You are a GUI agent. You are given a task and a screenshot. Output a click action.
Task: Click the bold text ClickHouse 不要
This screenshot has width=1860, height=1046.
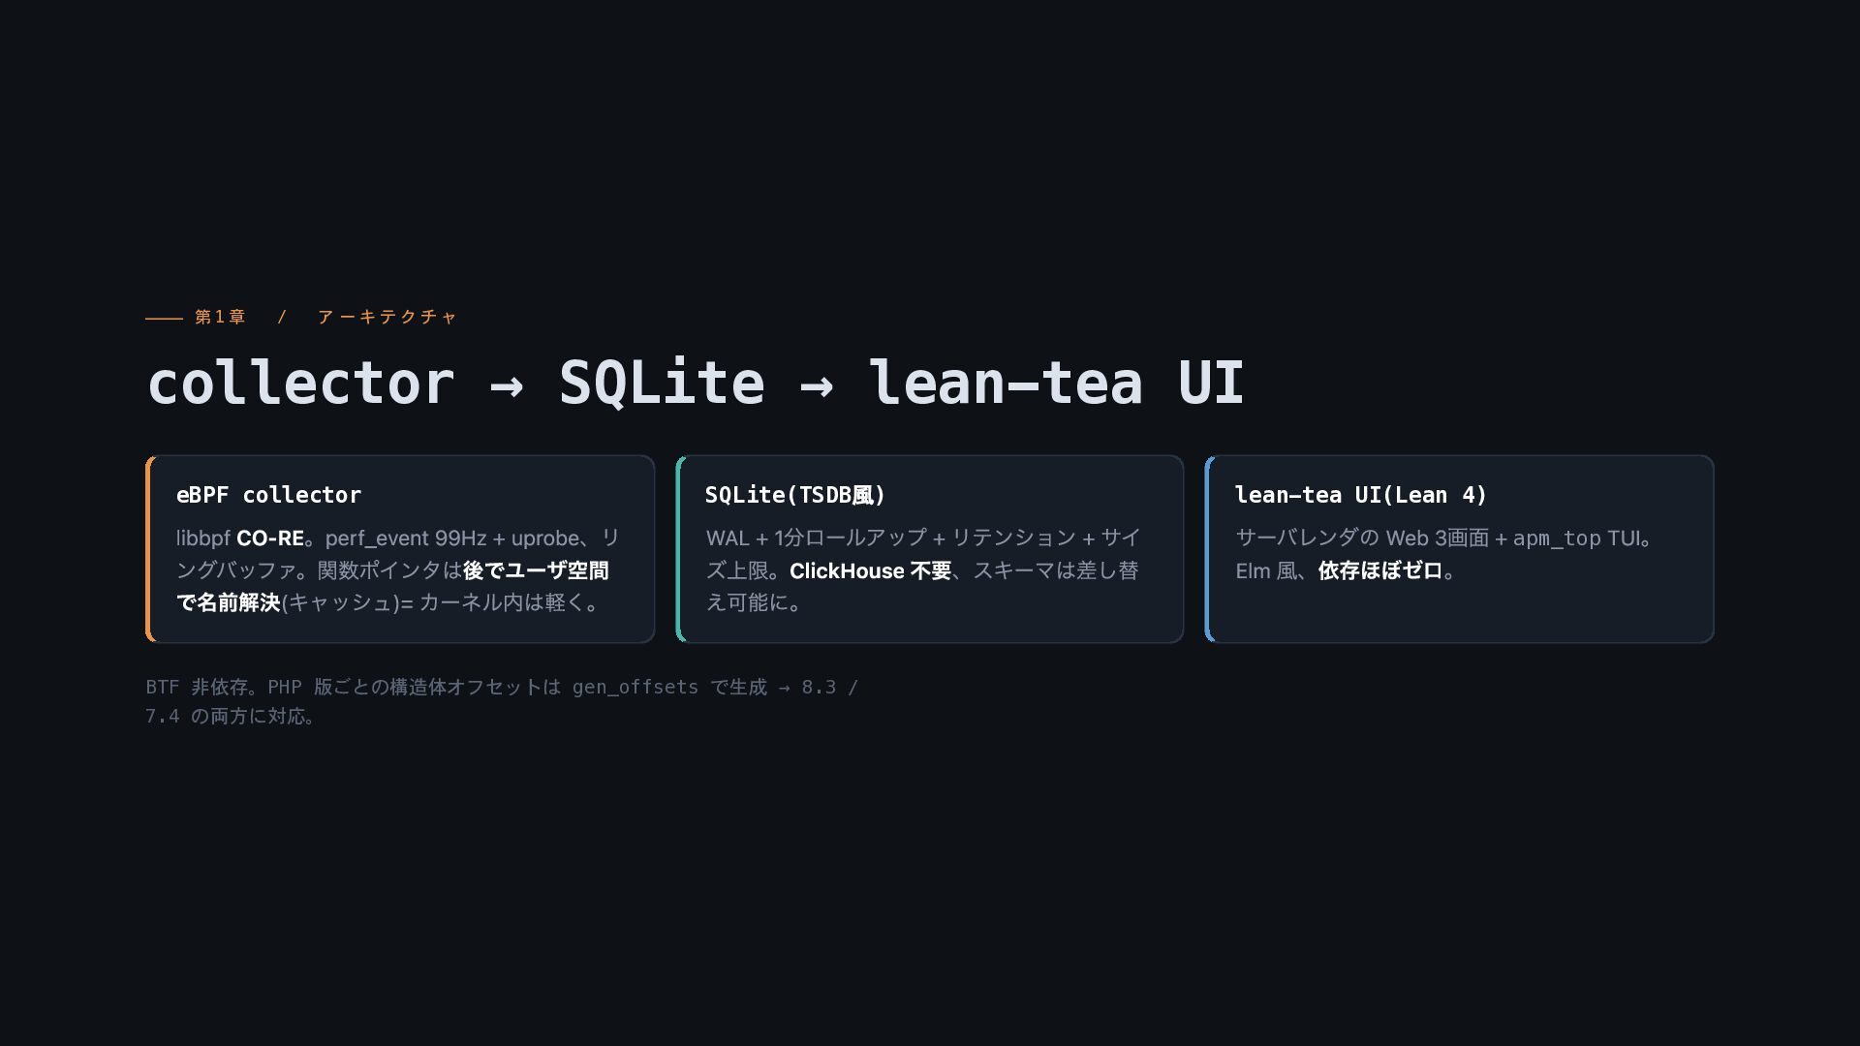pyautogui.click(x=870, y=570)
